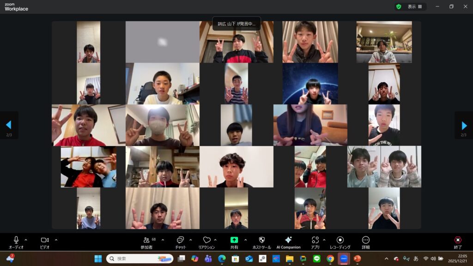This screenshot has height=266, width=473.
Task: Open ホストツール shield icon
Action: tap(261, 241)
